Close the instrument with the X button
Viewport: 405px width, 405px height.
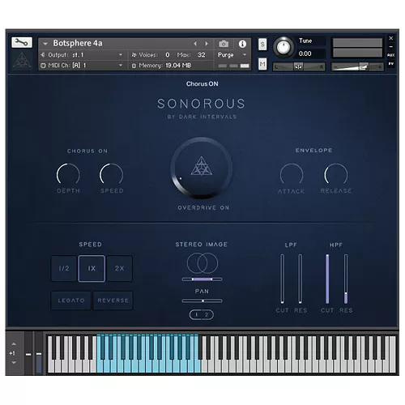coord(390,38)
